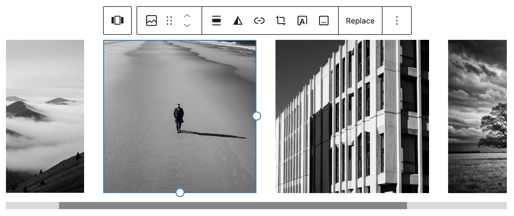The image size is (514, 216).
Task: Click the right-edge resize handle on the beach image
Action: (x=257, y=116)
